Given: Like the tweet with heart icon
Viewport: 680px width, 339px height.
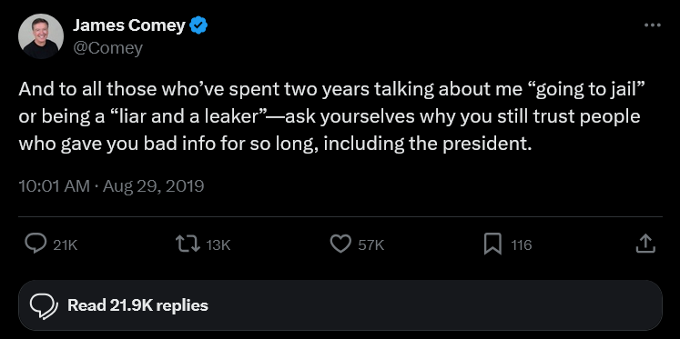Looking at the screenshot, I should 340,244.
